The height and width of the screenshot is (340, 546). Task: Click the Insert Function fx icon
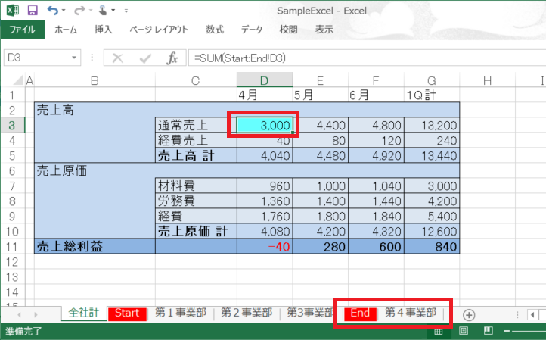click(x=172, y=58)
